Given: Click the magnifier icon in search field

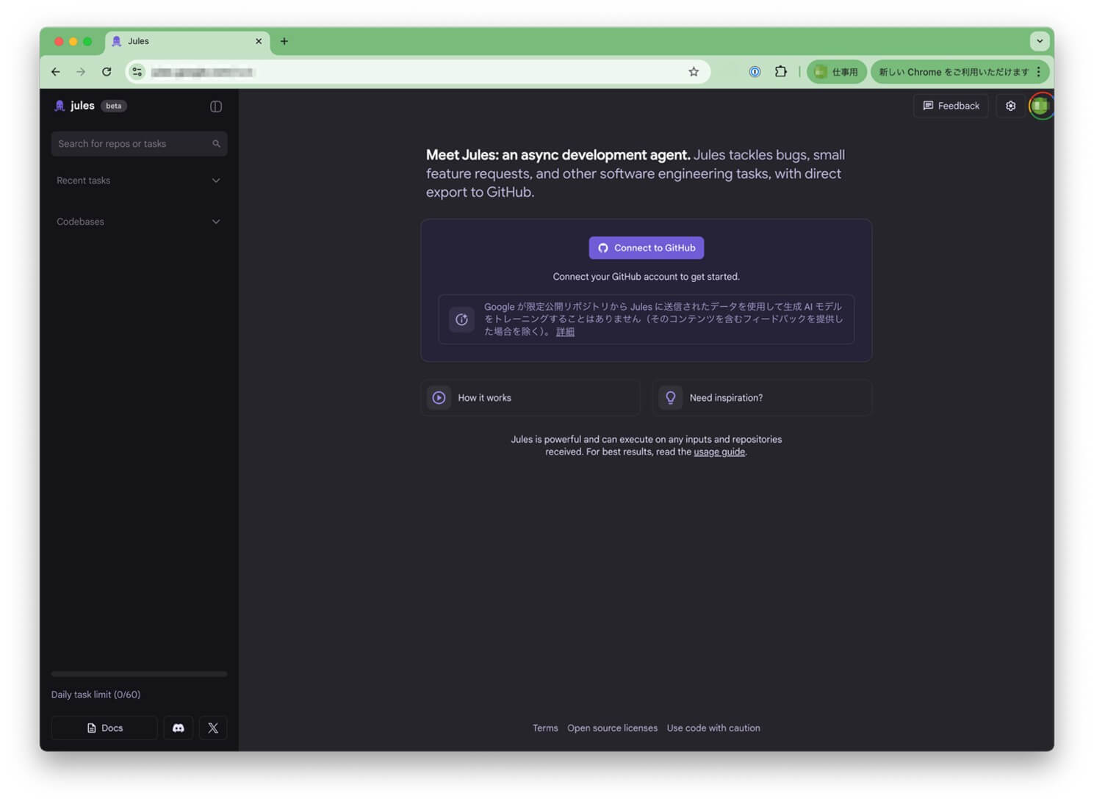Looking at the screenshot, I should point(216,144).
